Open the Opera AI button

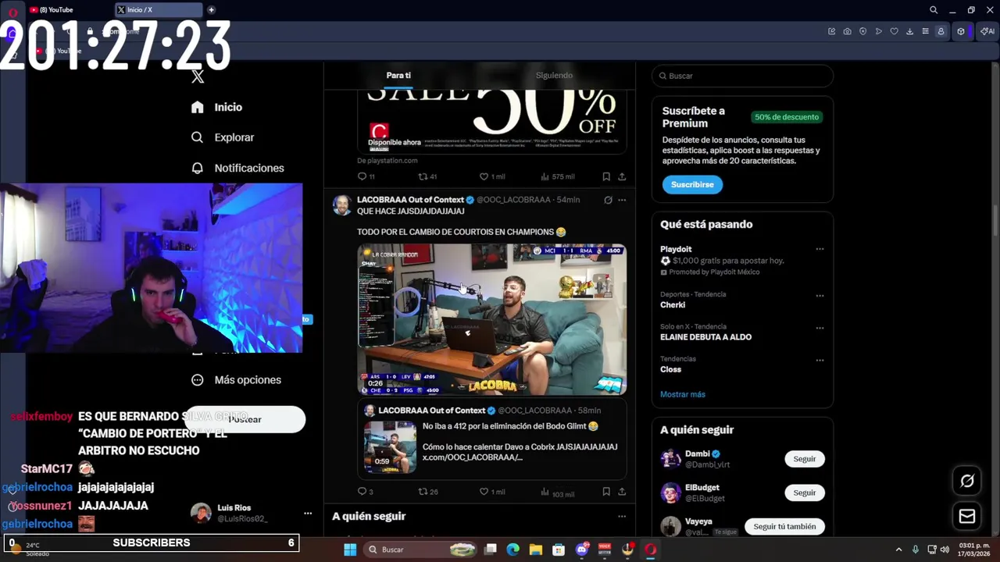click(987, 31)
